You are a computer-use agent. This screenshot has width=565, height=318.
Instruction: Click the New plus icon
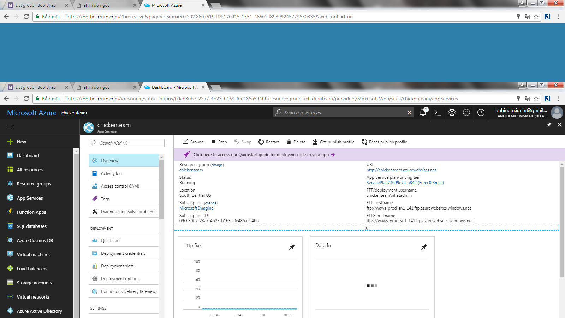[10, 142]
